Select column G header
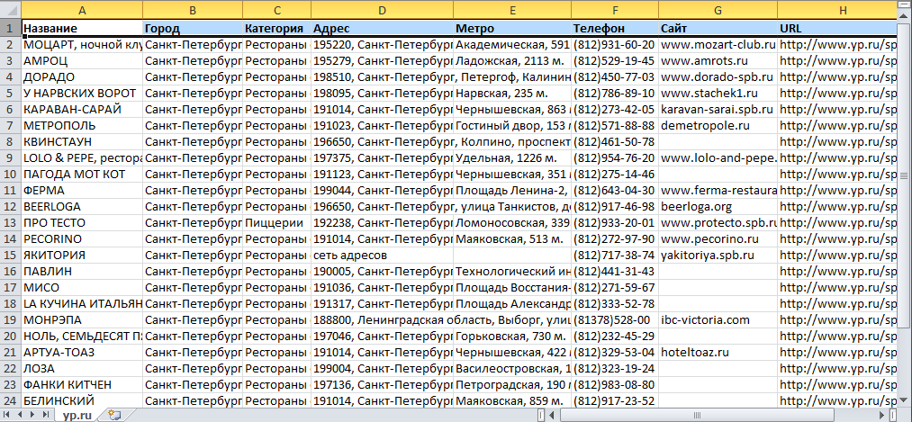912x422 pixels. [718, 10]
